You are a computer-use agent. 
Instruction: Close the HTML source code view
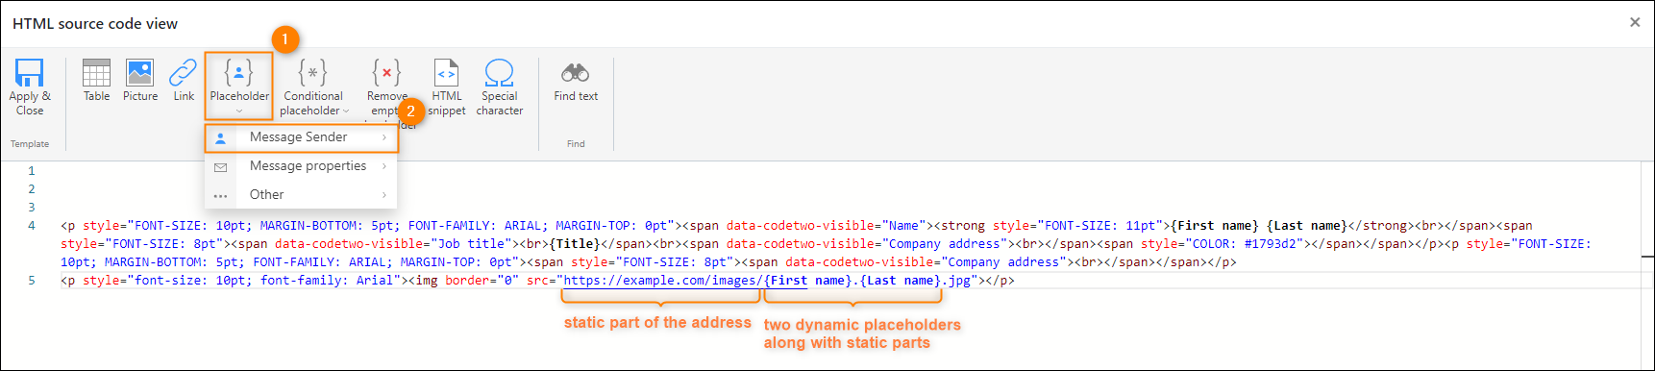pos(1635,22)
